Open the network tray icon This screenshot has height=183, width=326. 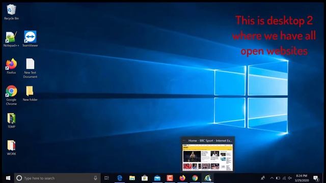click(x=284, y=178)
